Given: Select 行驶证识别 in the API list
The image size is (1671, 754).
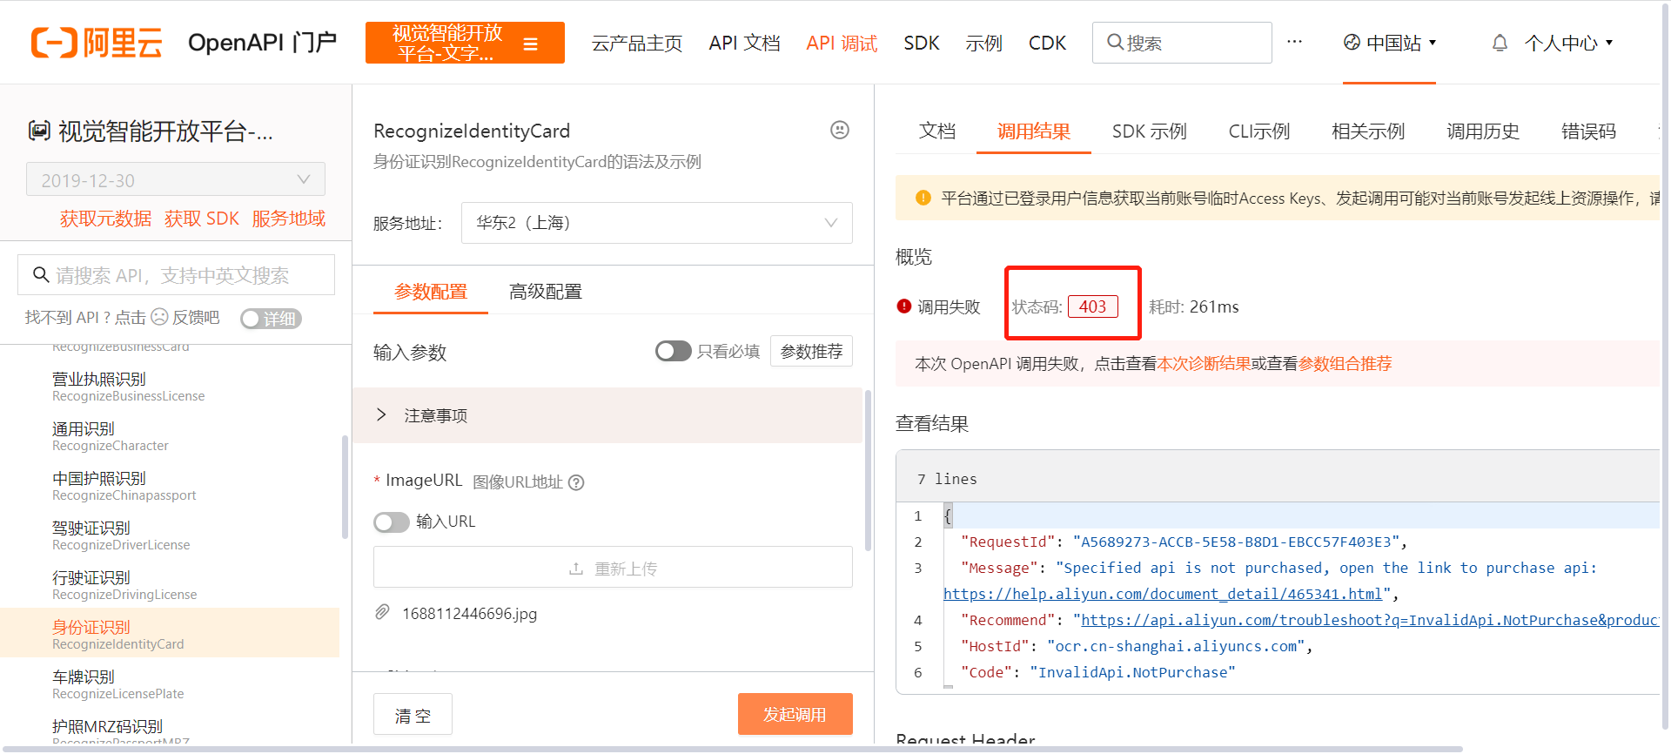Looking at the screenshot, I should tap(124, 585).
